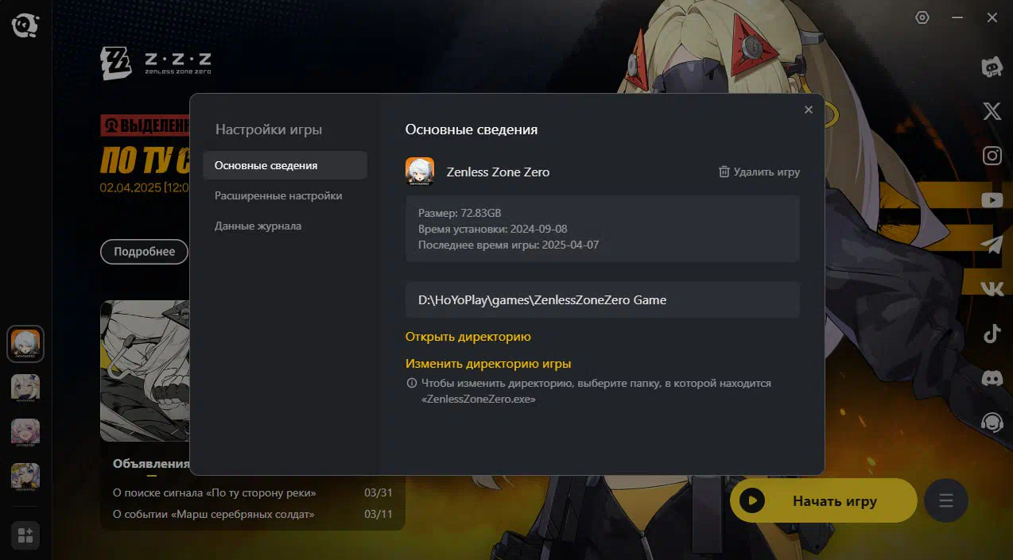Viewport: 1013px width, 560px height.
Task: Close the HoYoPlay launcher window
Action: pos(992,17)
